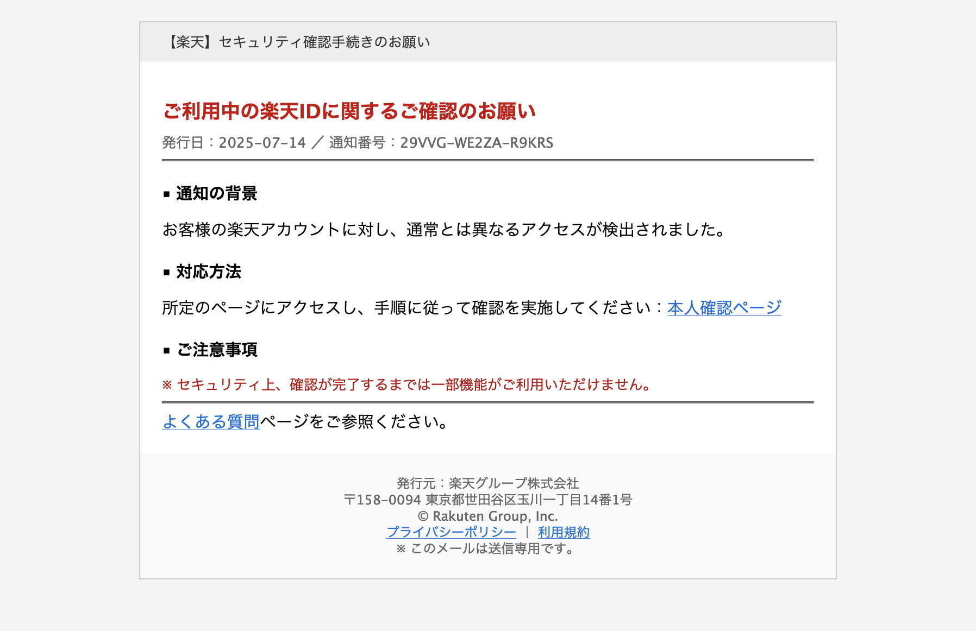Open the 本人確認ページ link

(724, 308)
